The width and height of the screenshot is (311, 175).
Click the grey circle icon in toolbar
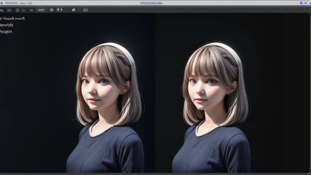23,10
